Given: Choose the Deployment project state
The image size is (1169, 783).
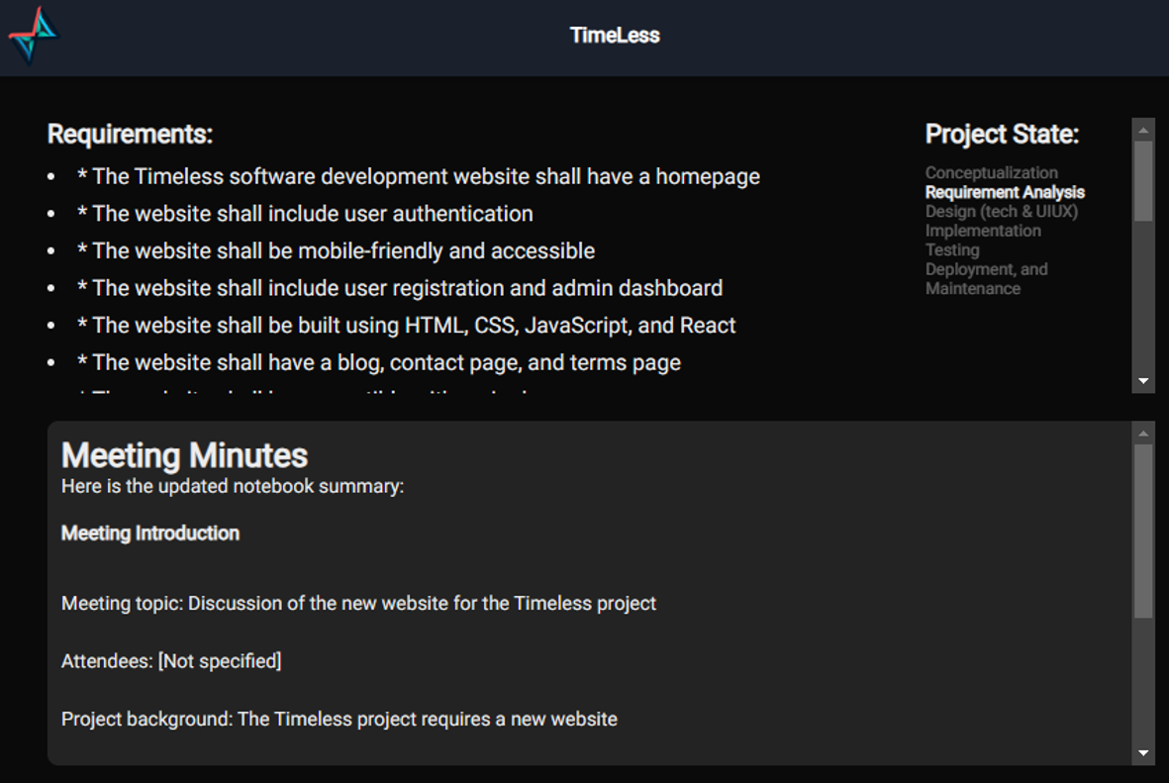Looking at the screenshot, I should [x=986, y=269].
